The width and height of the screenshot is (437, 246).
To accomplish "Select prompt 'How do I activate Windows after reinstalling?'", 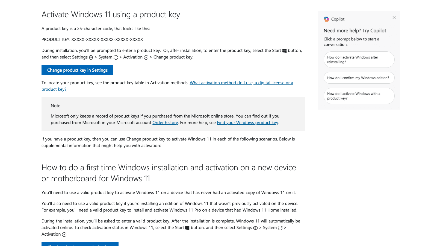I will point(359,60).
